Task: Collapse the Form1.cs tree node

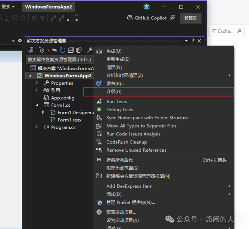Action: 37,105
